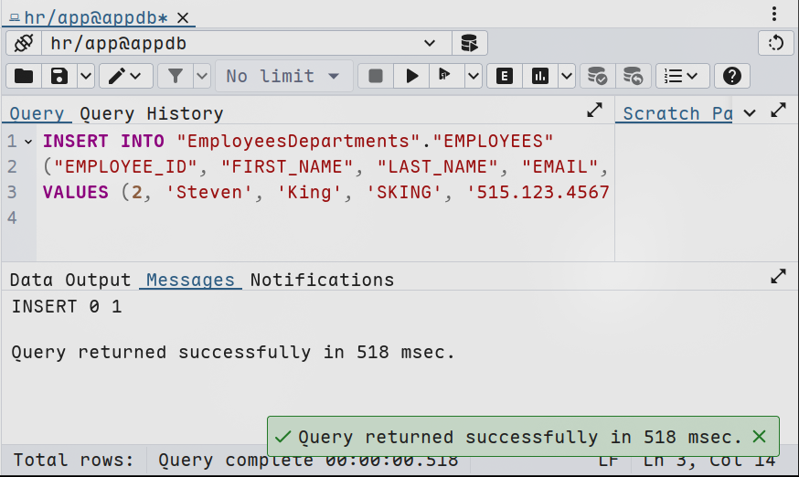
Task: Dismiss the query success notification
Action: (759, 437)
